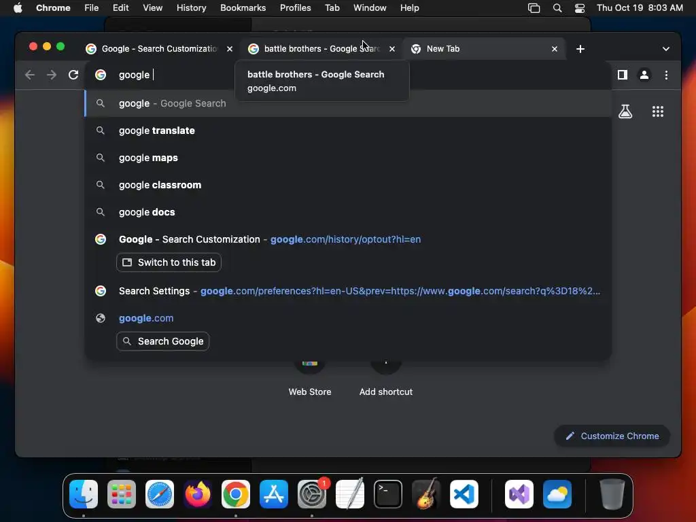696x522 pixels.
Task: Open Chrome from the Dock
Action: (236, 494)
